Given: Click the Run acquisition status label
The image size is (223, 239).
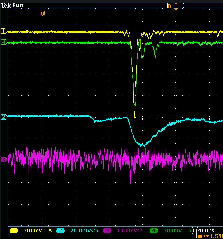Looking at the screenshot, I should (18, 5).
